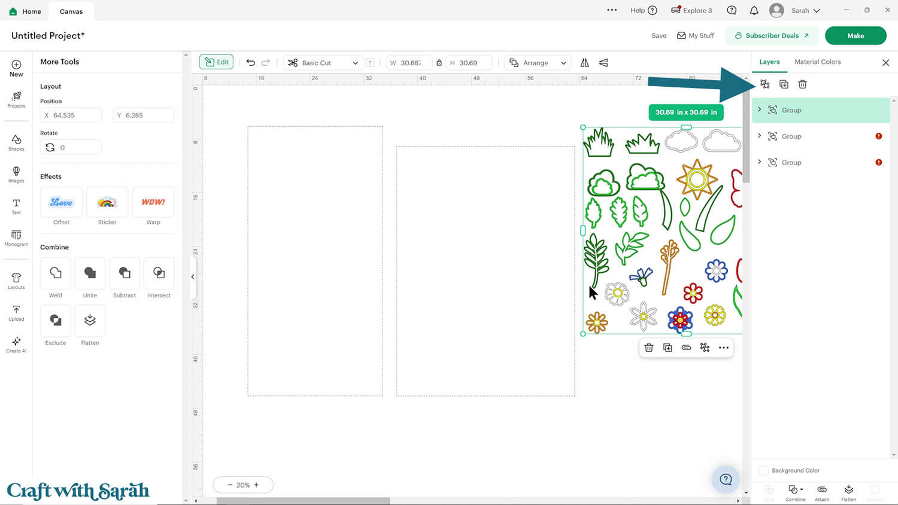Click the X position input field
The height and width of the screenshot is (505, 898).
tap(71, 115)
